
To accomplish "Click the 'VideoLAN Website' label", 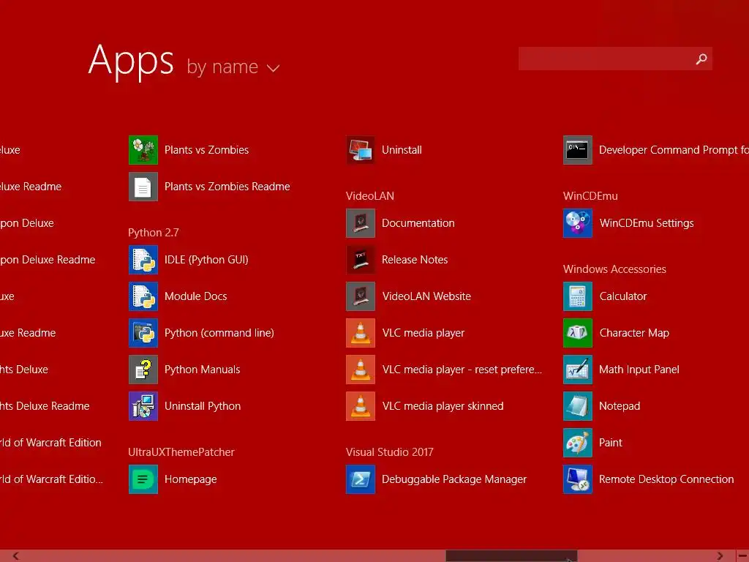I will (426, 296).
